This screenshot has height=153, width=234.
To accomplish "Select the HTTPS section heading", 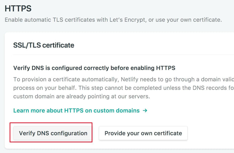I will tap(18, 9).
